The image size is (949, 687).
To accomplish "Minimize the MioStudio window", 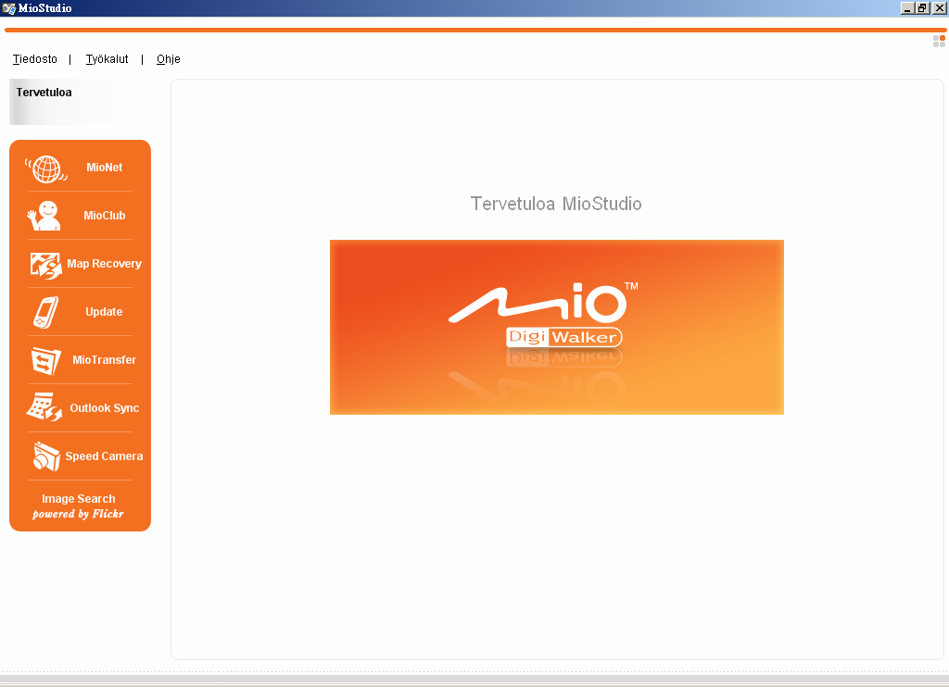I will 907,8.
